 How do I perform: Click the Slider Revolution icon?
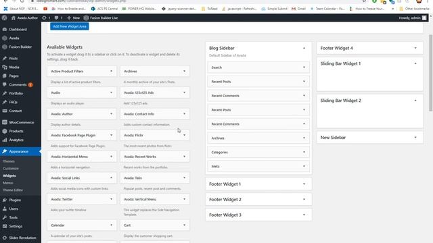coord(5,238)
